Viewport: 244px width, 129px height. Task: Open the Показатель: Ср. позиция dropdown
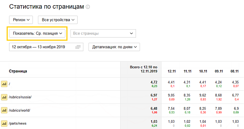37,33
